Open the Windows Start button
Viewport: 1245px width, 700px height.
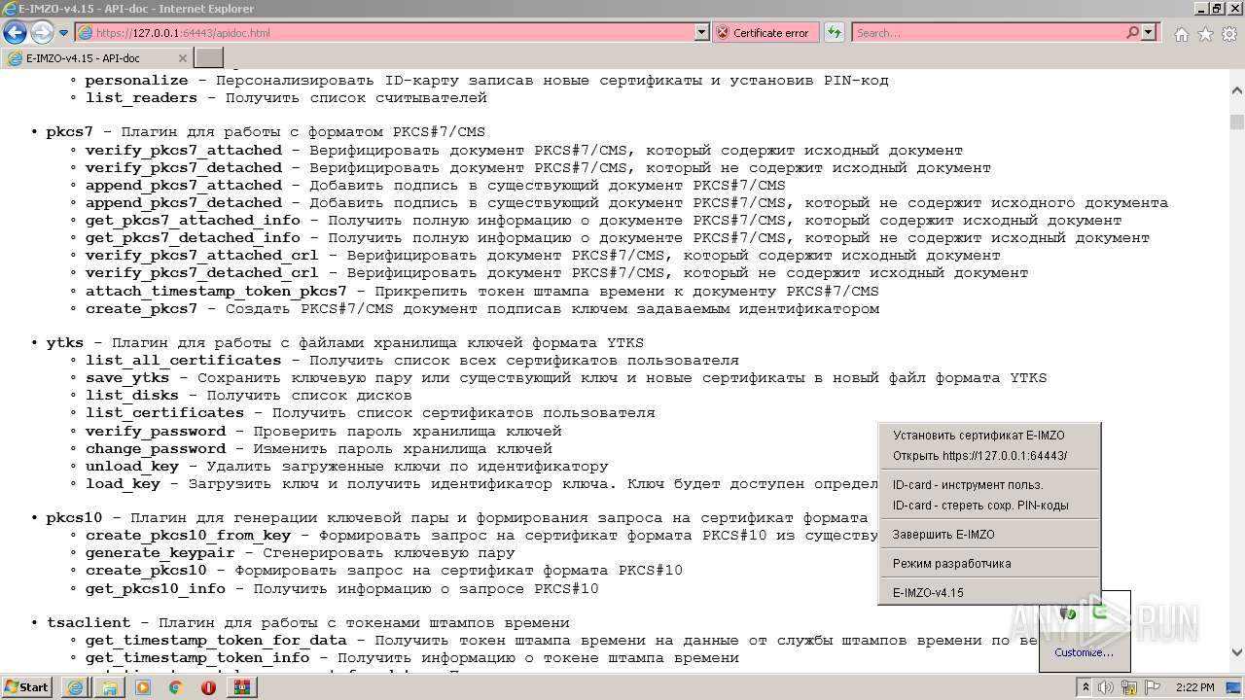pos(26,687)
